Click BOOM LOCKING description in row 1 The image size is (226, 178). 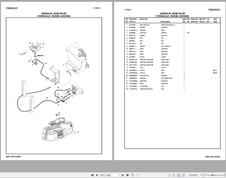[168, 25]
